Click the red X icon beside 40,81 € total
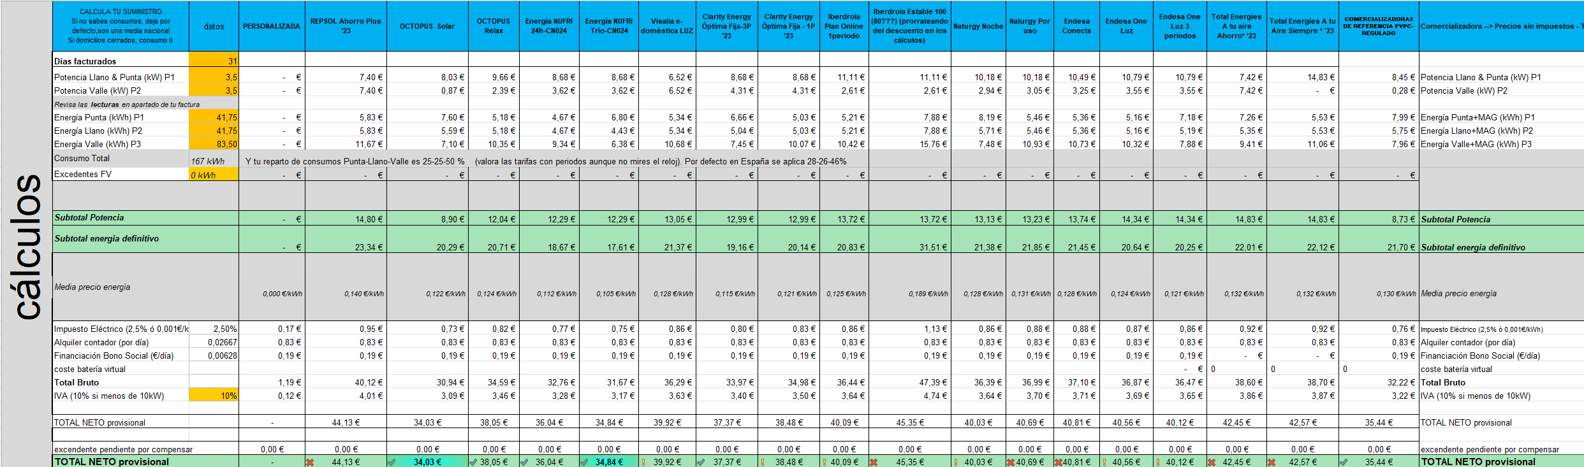Image resolution: width=1584 pixels, height=467 pixels. (1059, 462)
